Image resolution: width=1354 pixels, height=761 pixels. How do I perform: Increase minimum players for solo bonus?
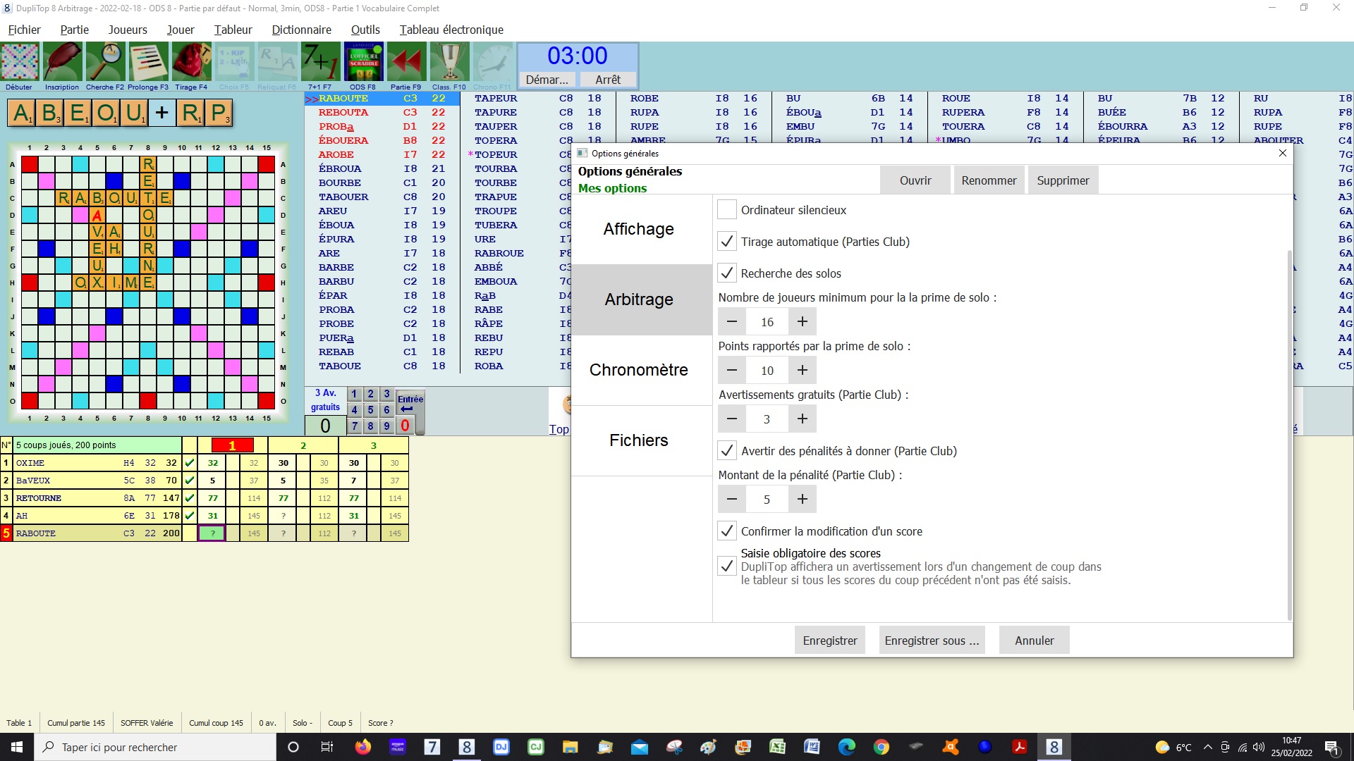[x=803, y=322]
